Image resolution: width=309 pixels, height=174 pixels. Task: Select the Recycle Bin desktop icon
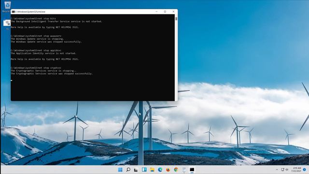(7, 6)
